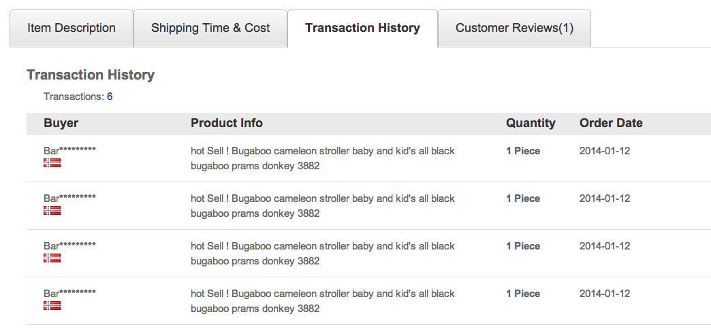Click the Product Info column header
This screenshot has width=711, height=329.
(x=227, y=123)
